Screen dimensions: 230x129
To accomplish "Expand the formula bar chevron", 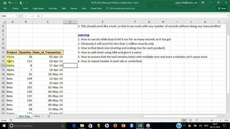I will coord(227,16).
